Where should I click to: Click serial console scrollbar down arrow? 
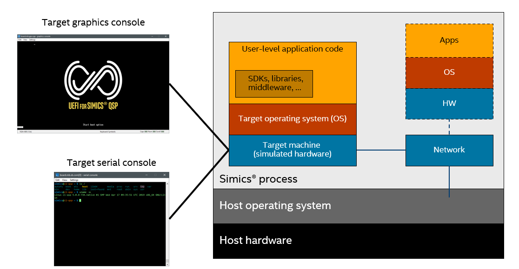[x=167, y=264]
